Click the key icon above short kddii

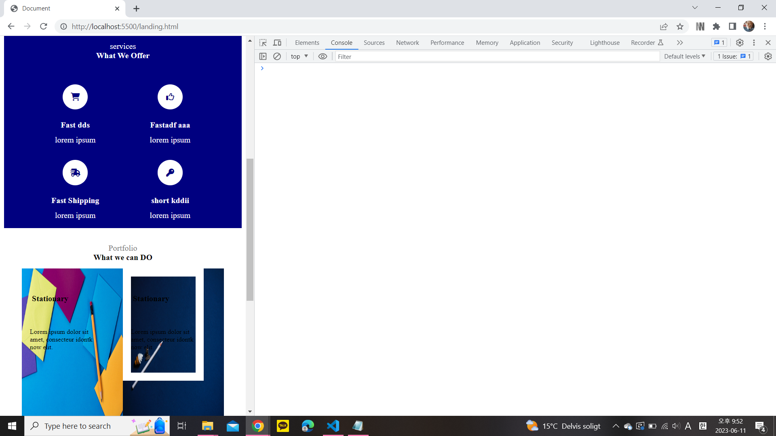coord(170,172)
